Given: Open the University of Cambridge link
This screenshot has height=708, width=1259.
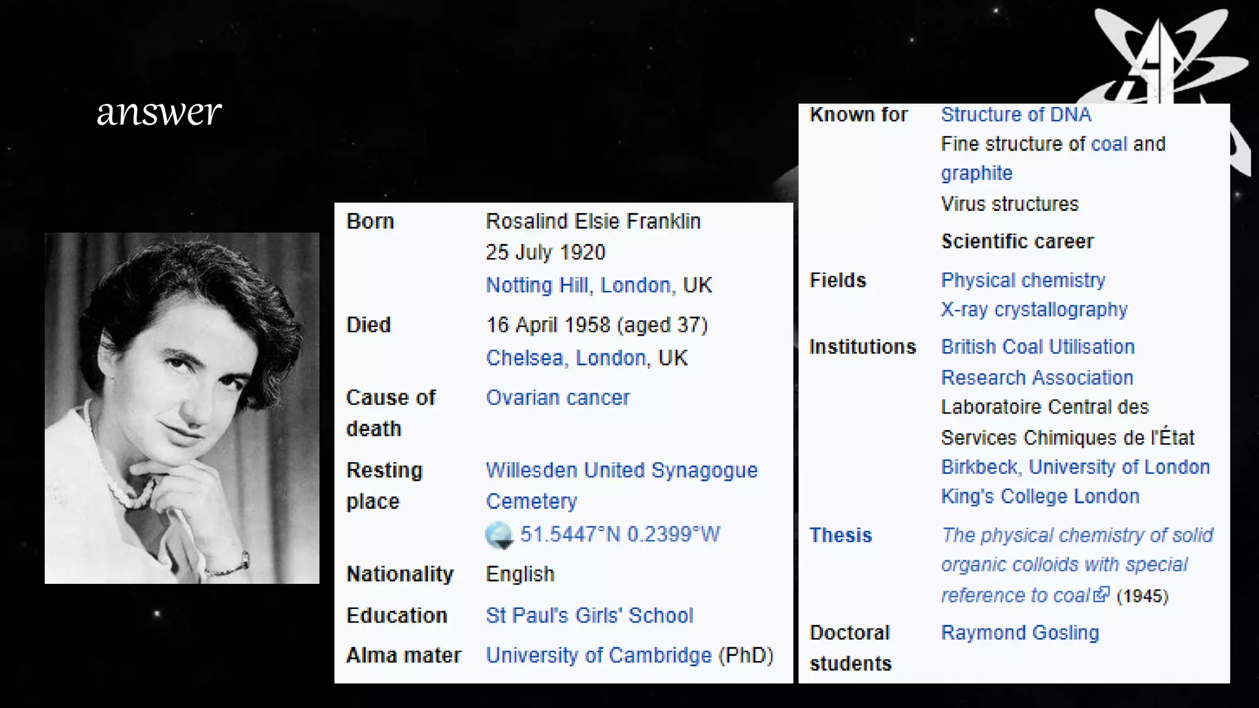Looking at the screenshot, I should [598, 656].
